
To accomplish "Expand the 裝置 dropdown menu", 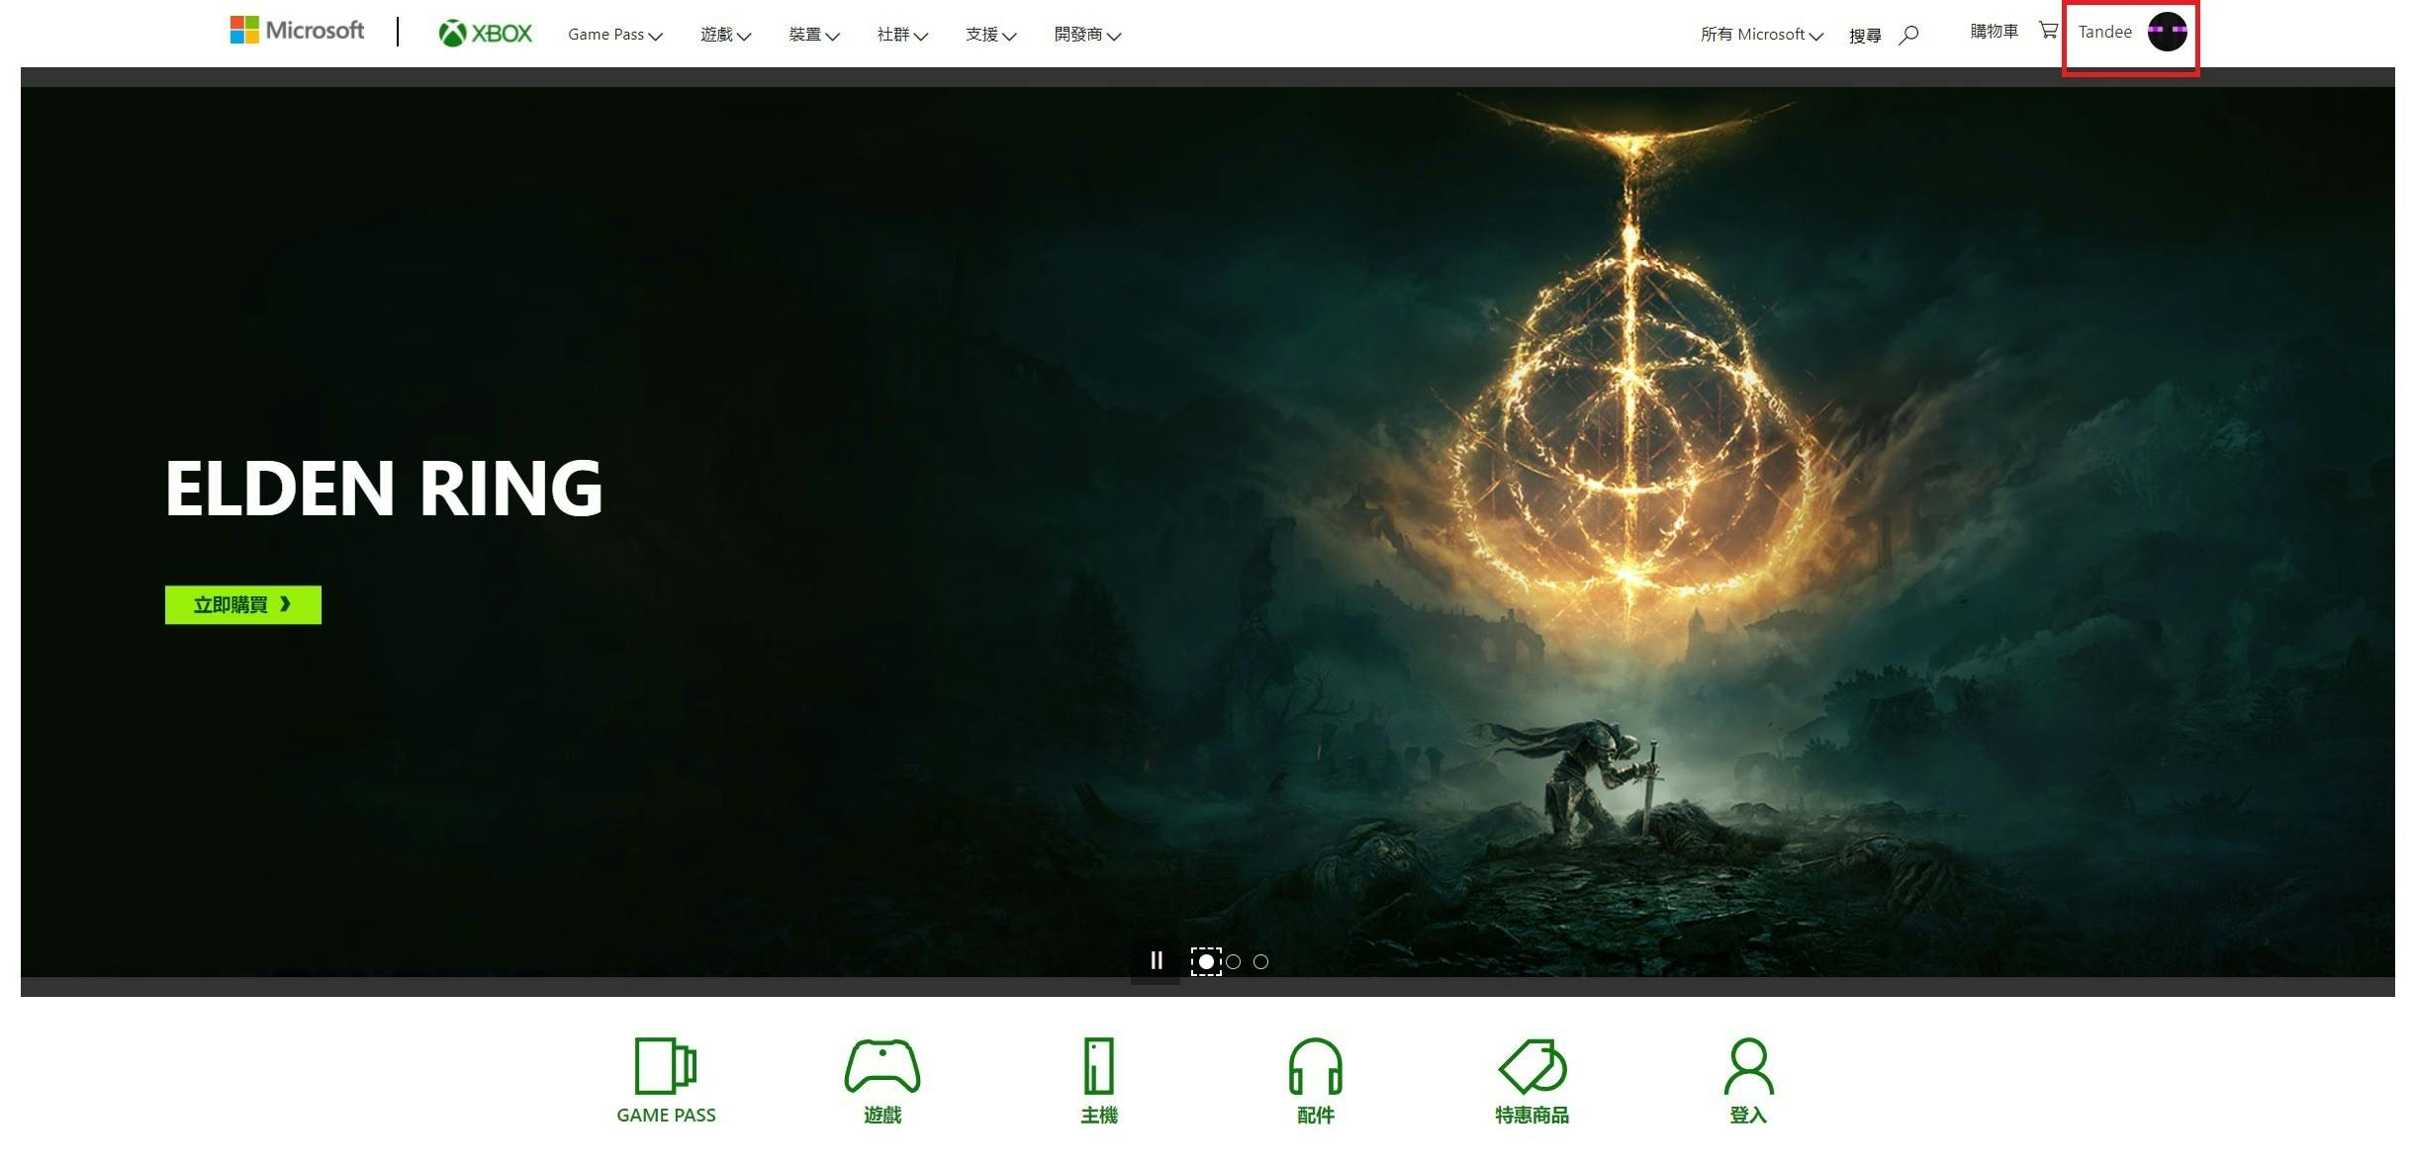I will point(813,35).
